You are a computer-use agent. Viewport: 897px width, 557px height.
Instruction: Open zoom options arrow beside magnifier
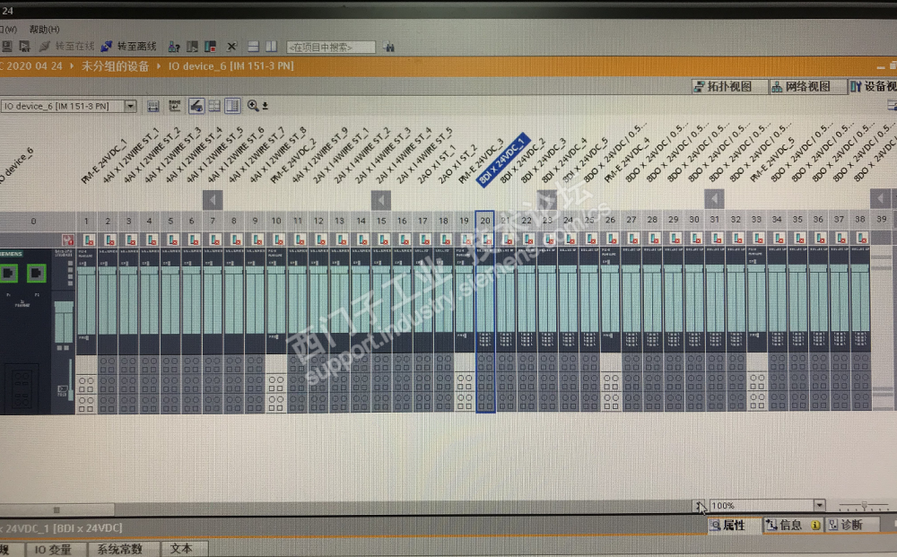pos(265,107)
